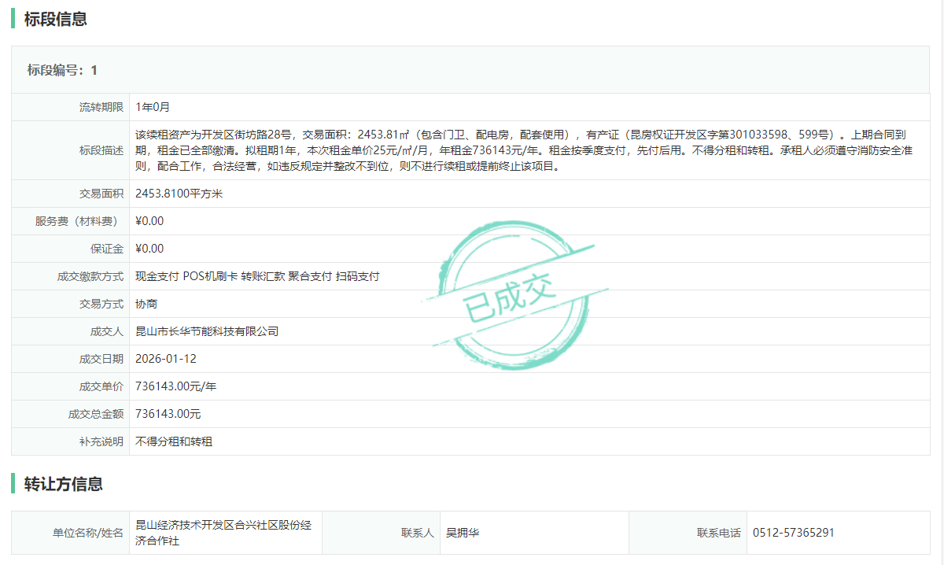
Task: Click contact person name 吴拥华
Action: tap(463, 533)
